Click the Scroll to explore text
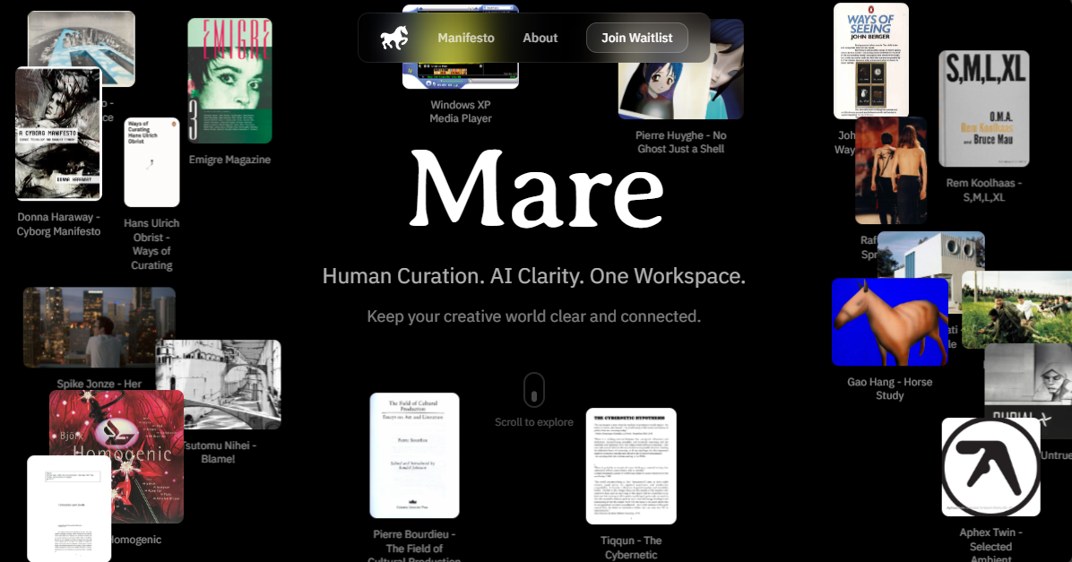1072x562 pixels. 534,422
